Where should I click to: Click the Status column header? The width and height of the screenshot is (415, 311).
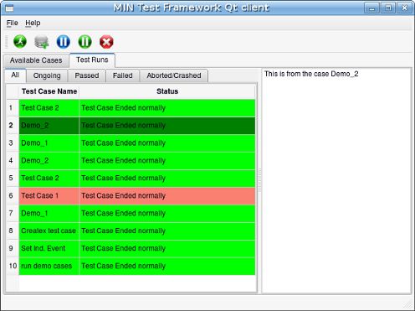pyautogui.click(x=167, y=91)
